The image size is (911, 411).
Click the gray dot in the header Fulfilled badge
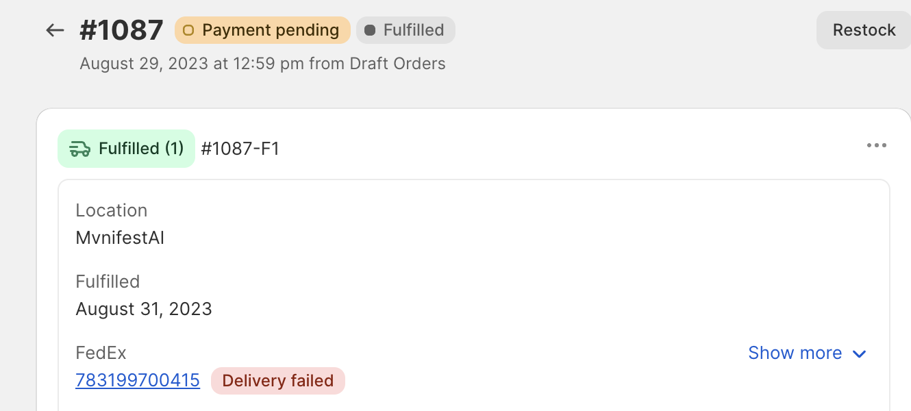(x=370, y=30)
